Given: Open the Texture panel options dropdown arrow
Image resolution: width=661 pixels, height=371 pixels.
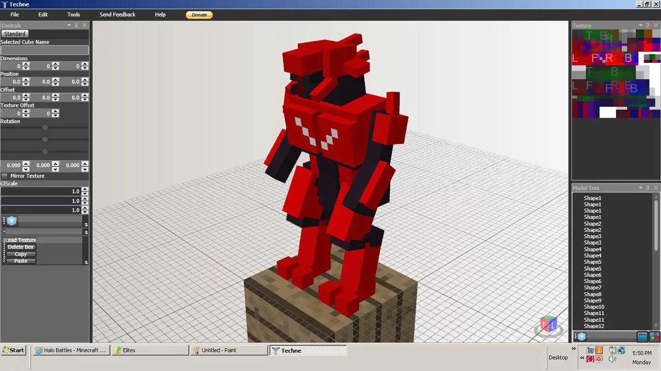Looking at the screenshot, I should (x=640, y=25).
